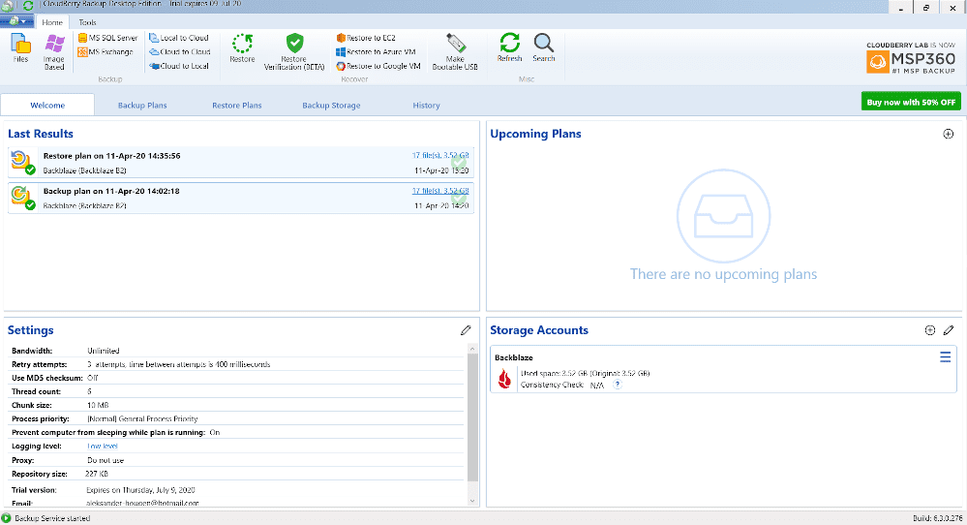
Task: Open the Restore Plans tab
Action: [237, 105]
